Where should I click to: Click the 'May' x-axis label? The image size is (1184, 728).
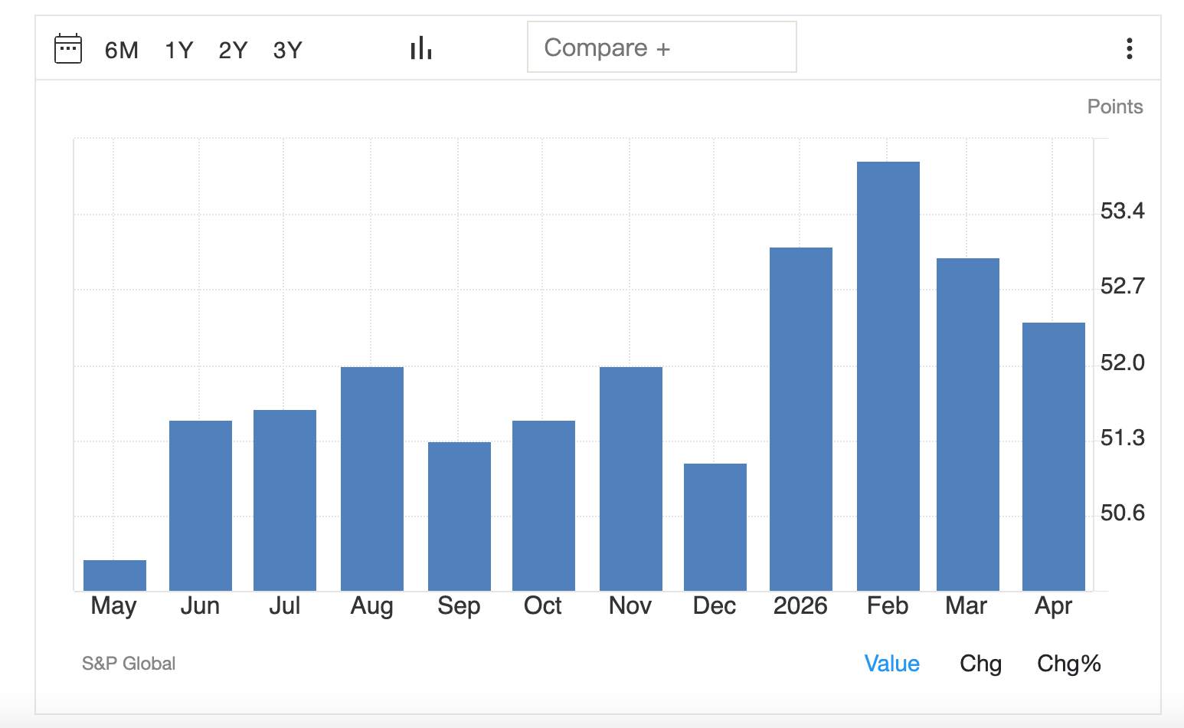pos(113,606)
